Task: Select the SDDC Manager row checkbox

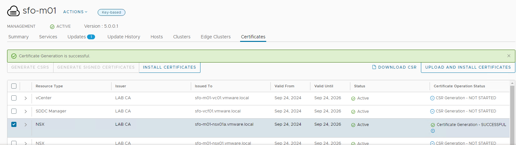Action: coord(14,111)
